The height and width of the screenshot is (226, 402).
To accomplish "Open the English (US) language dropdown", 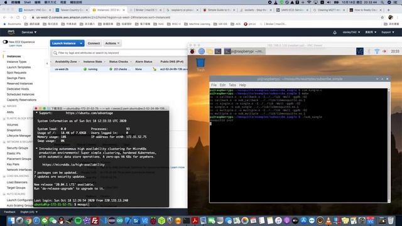I will 29,212.
